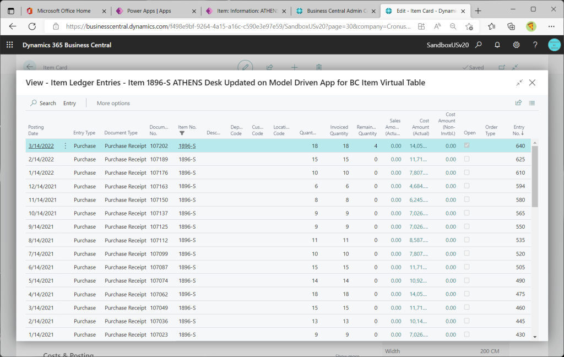Open row options dots for 3/14/2022 entry

click(x=65, y=146)
